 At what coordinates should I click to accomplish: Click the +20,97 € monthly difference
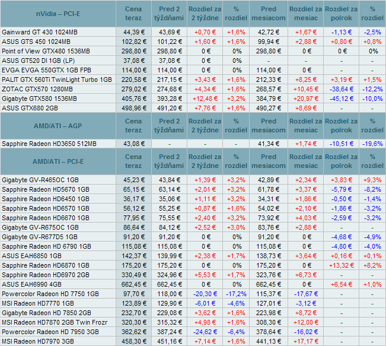point(306,99)
